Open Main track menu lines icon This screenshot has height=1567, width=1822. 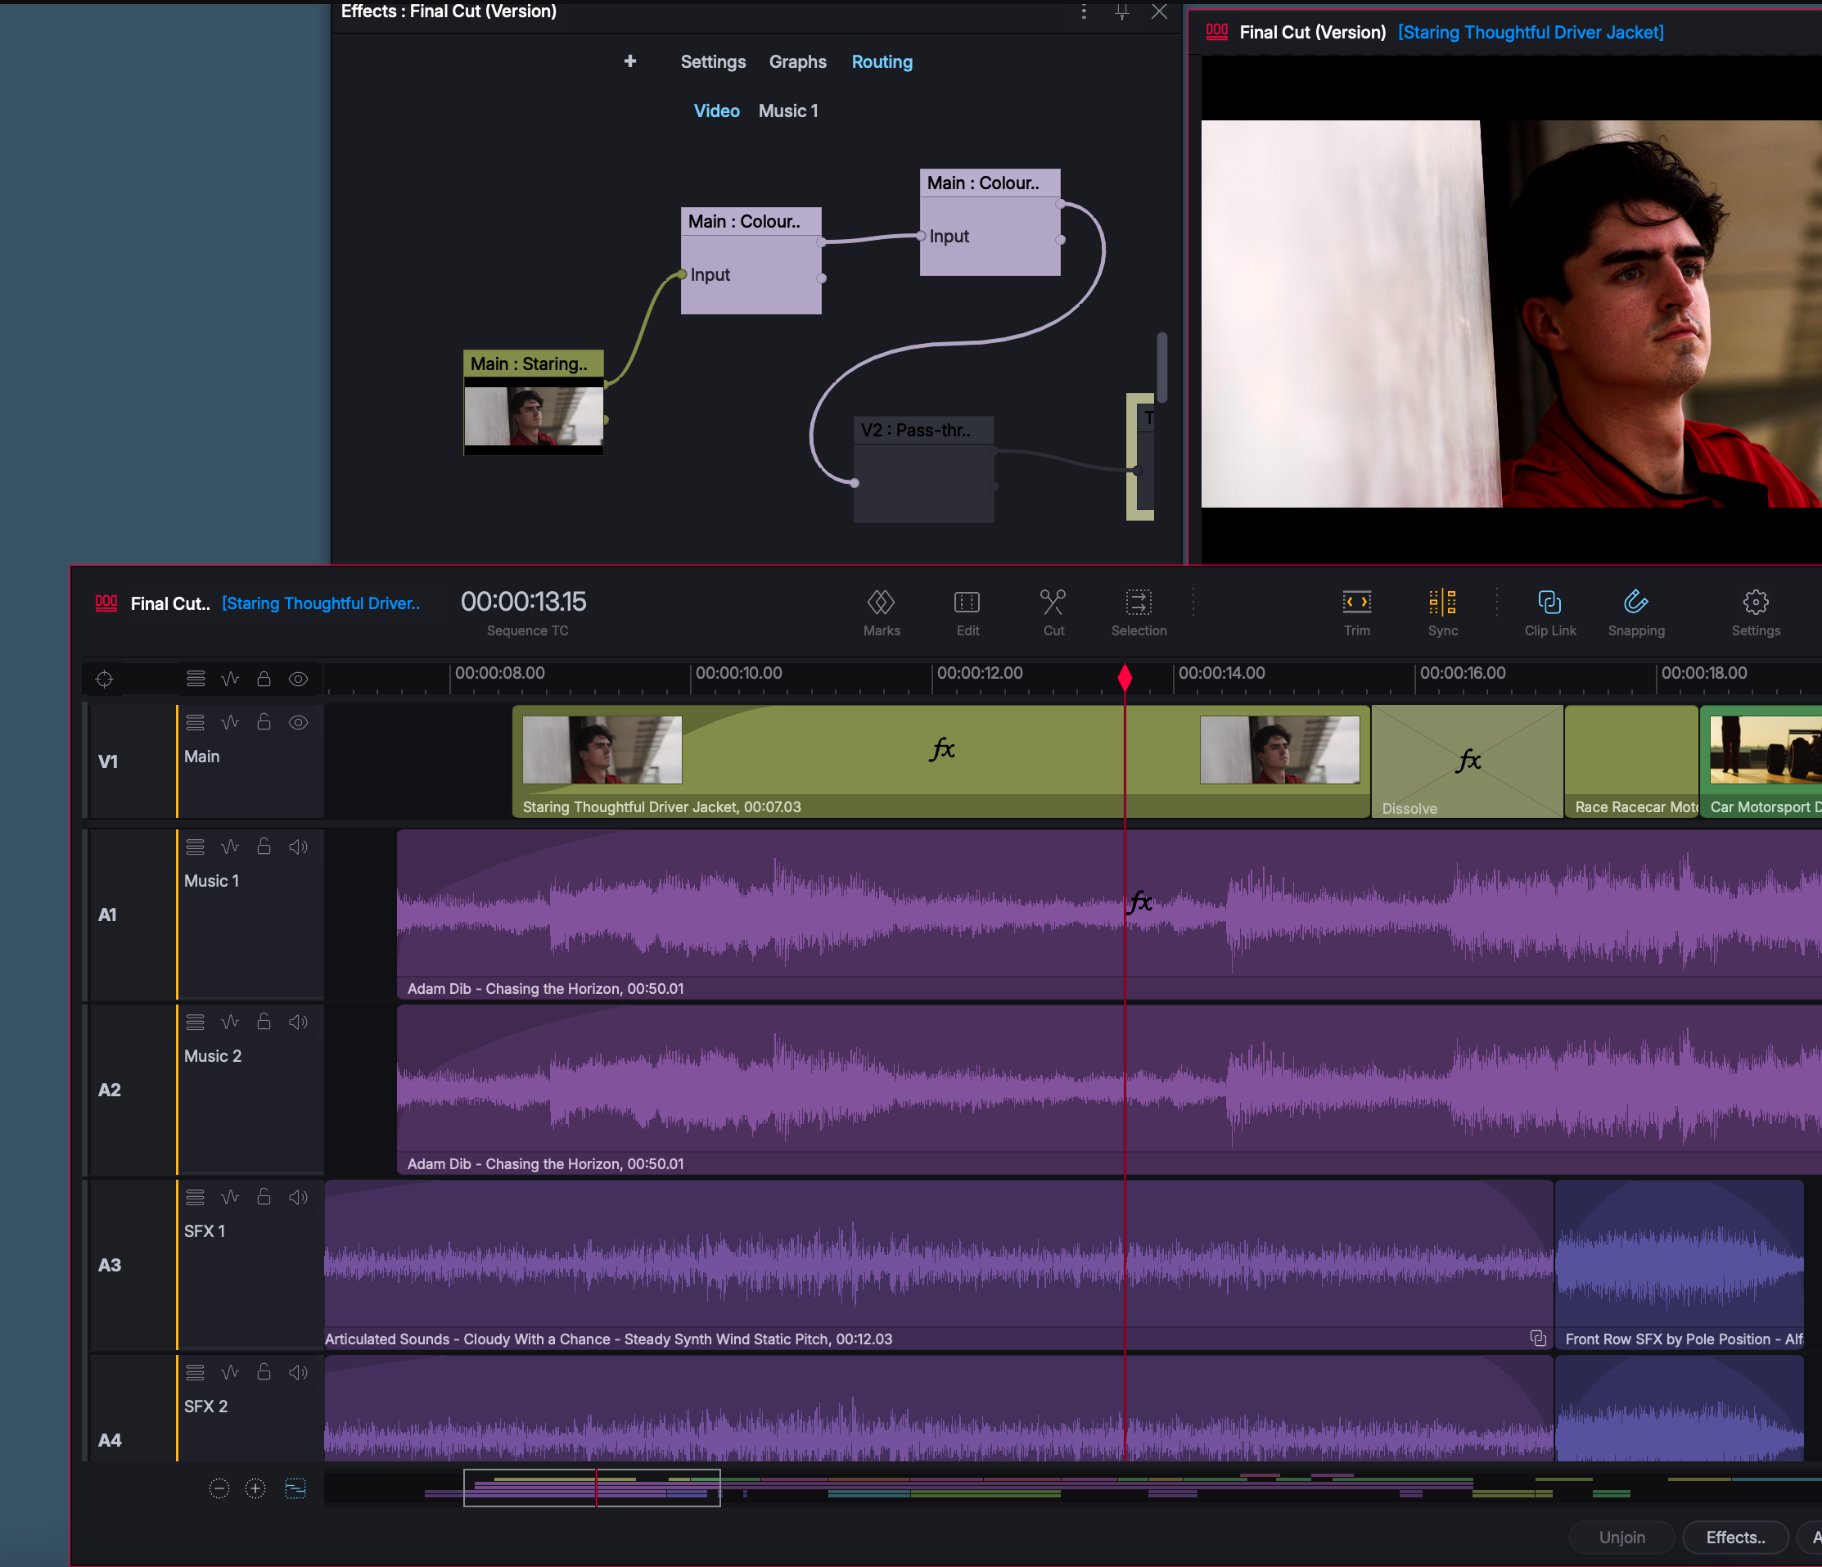click(195, 723)
